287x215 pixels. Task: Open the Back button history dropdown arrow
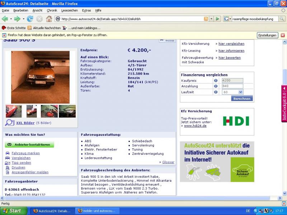coord(11,19)
